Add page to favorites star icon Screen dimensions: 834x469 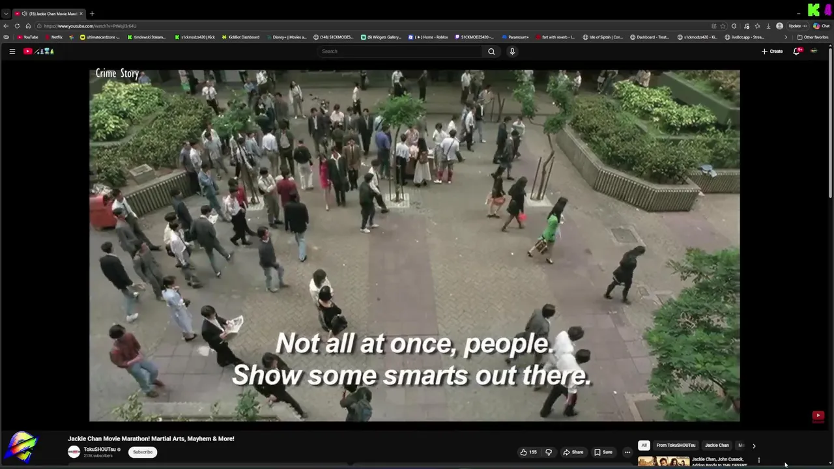pos(723,26)
